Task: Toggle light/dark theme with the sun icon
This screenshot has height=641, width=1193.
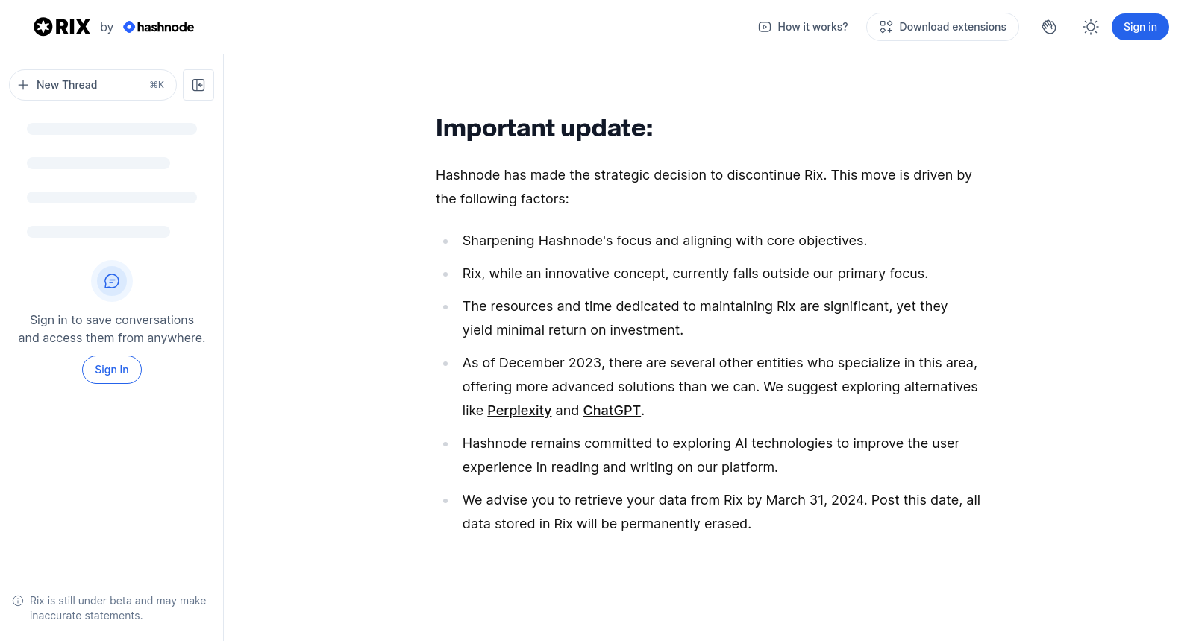Action: tap(1091, 27)
